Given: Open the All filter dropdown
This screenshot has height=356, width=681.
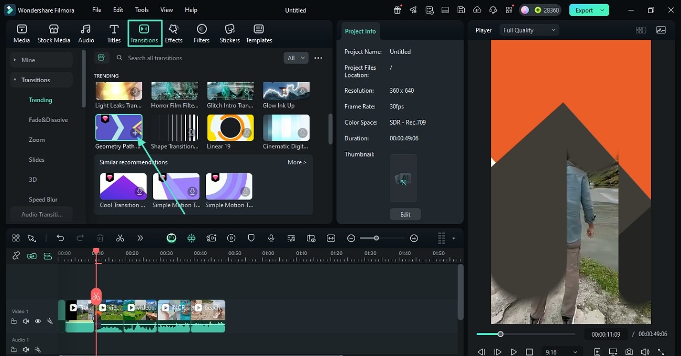Looking at the screenshot, I should coord(295,58).
